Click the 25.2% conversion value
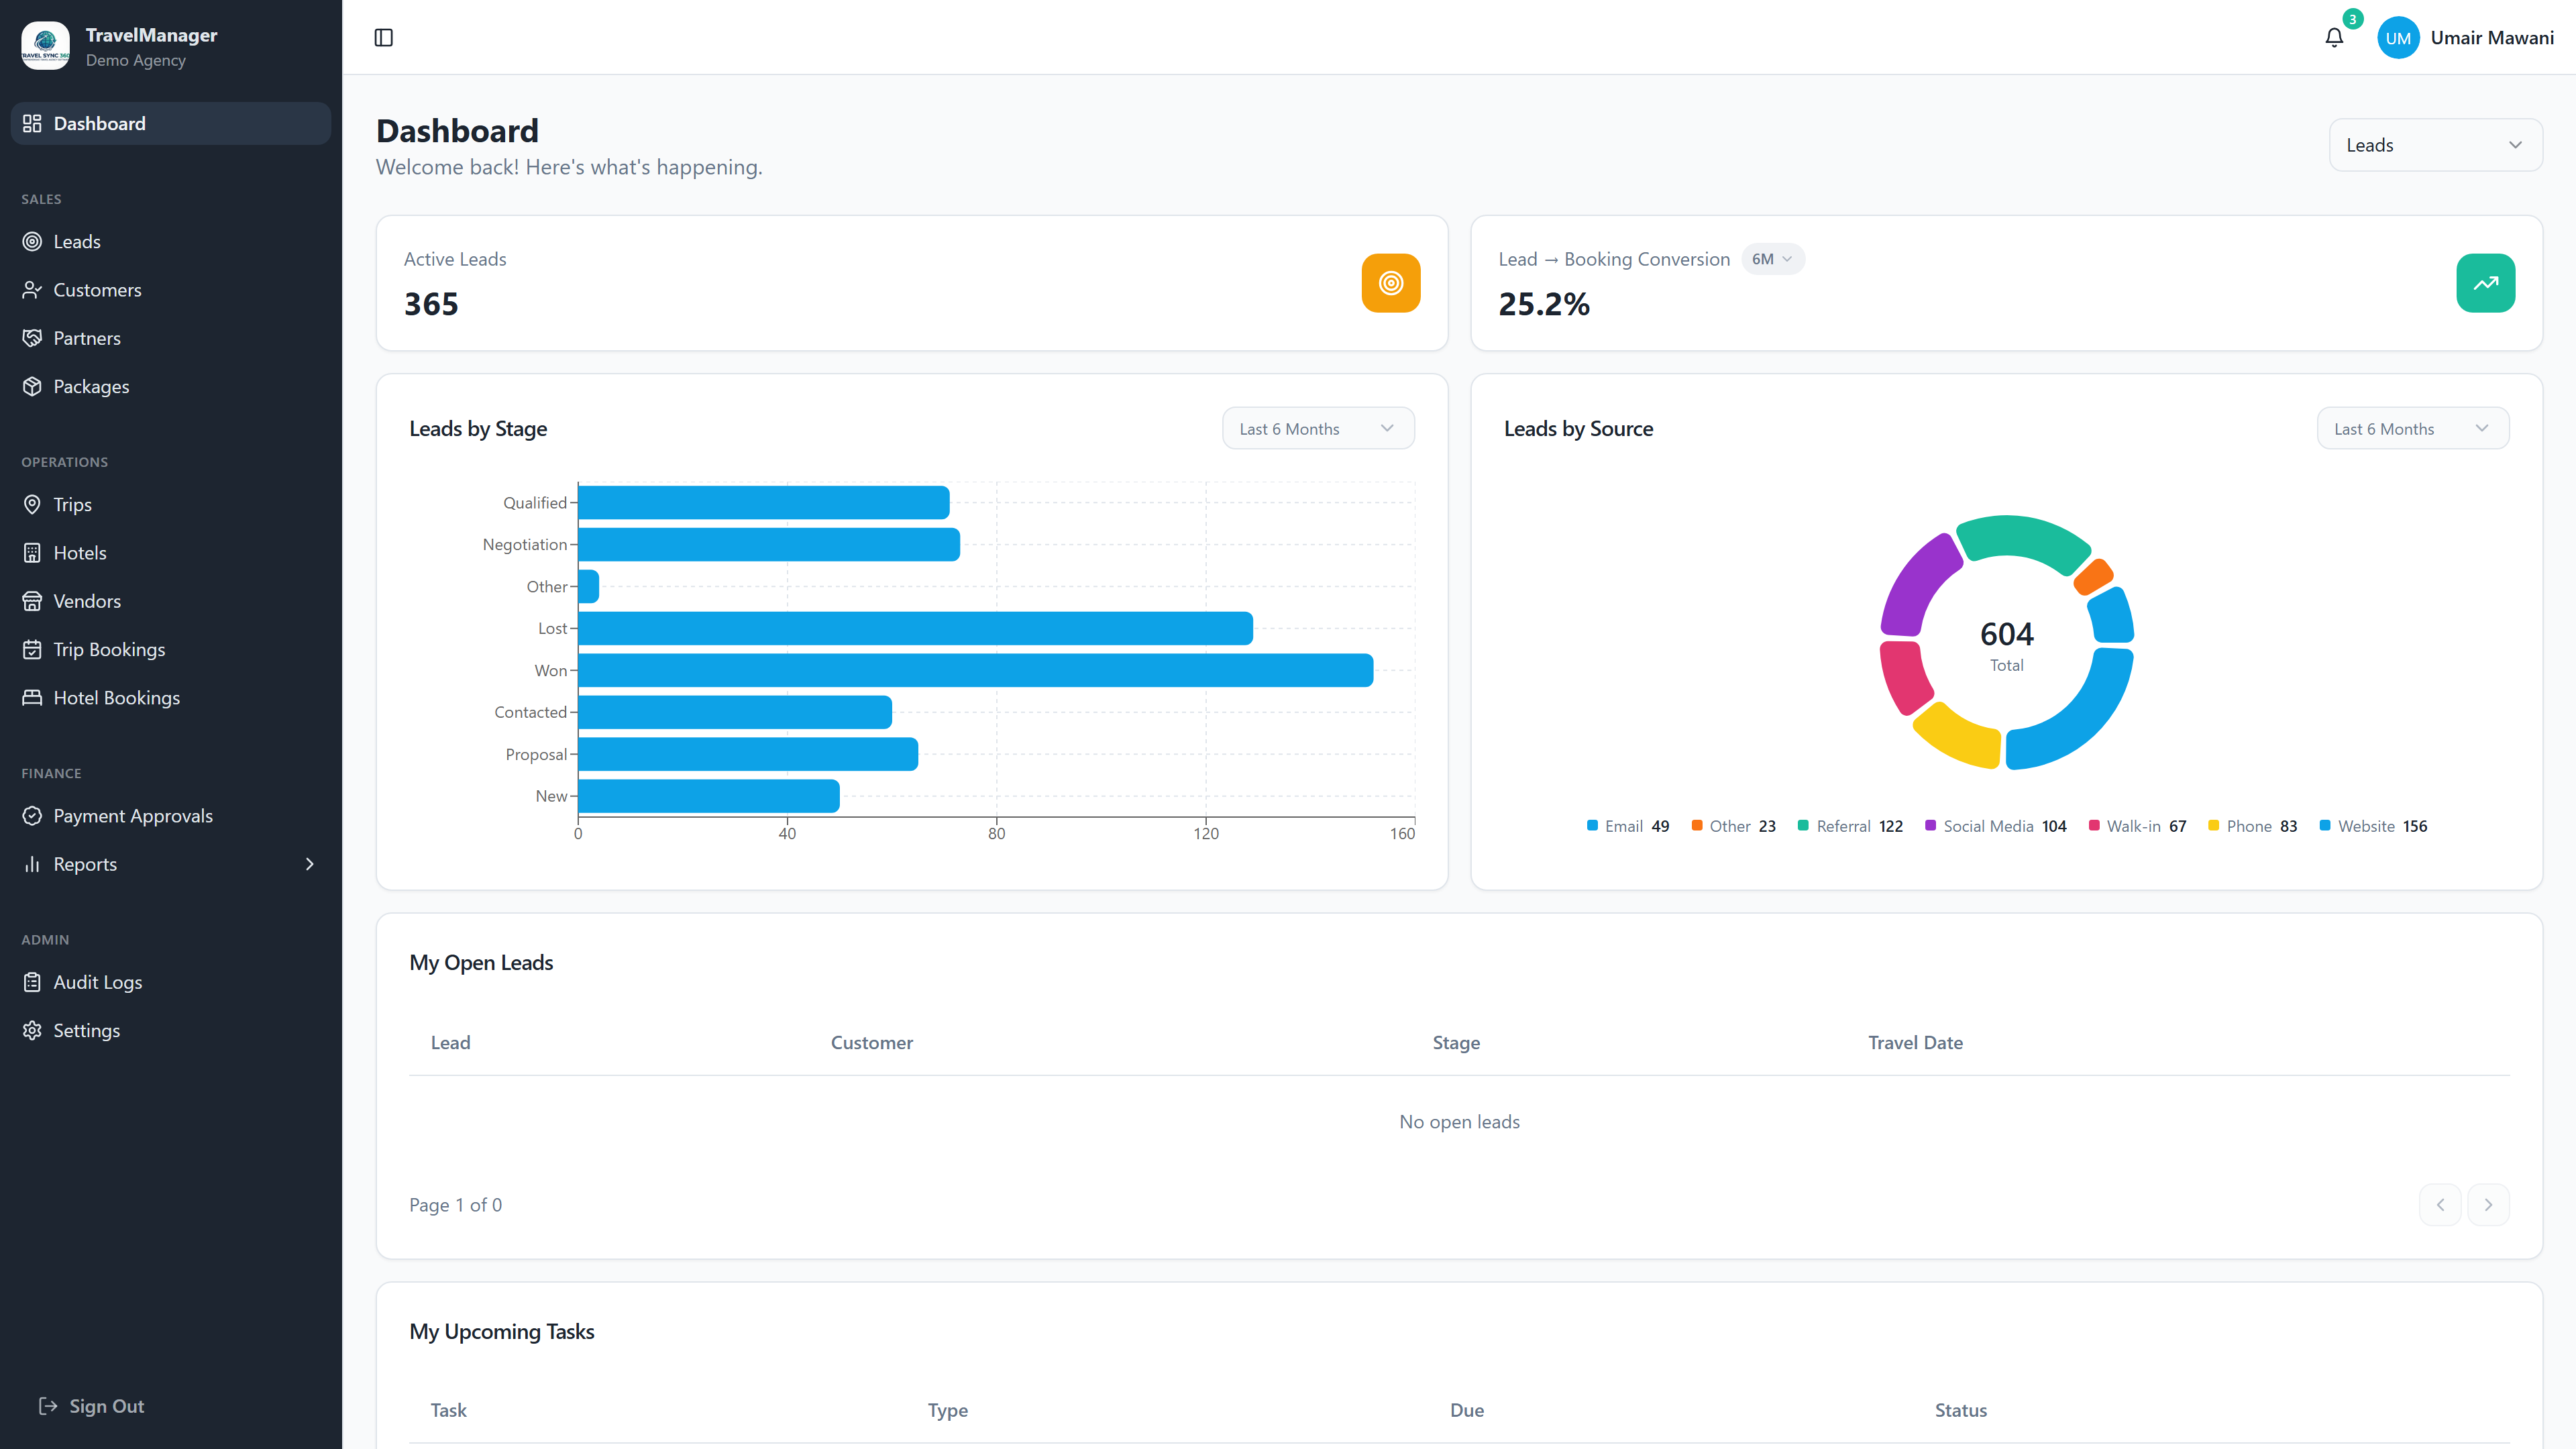This screenshot has width=2576, height=1449. pyautogui.click(x=1544, y=304)
